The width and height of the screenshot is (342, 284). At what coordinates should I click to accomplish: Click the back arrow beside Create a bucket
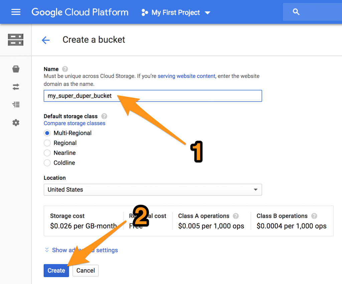click(46, 40)
